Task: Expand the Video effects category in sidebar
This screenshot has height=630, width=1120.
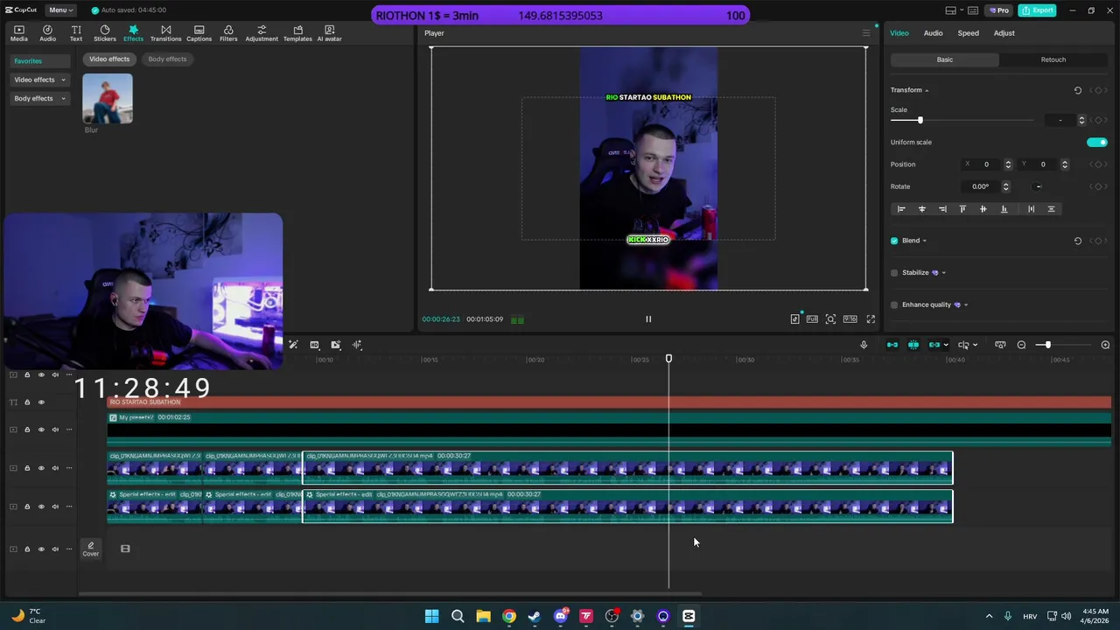Action: coord(40,80)
